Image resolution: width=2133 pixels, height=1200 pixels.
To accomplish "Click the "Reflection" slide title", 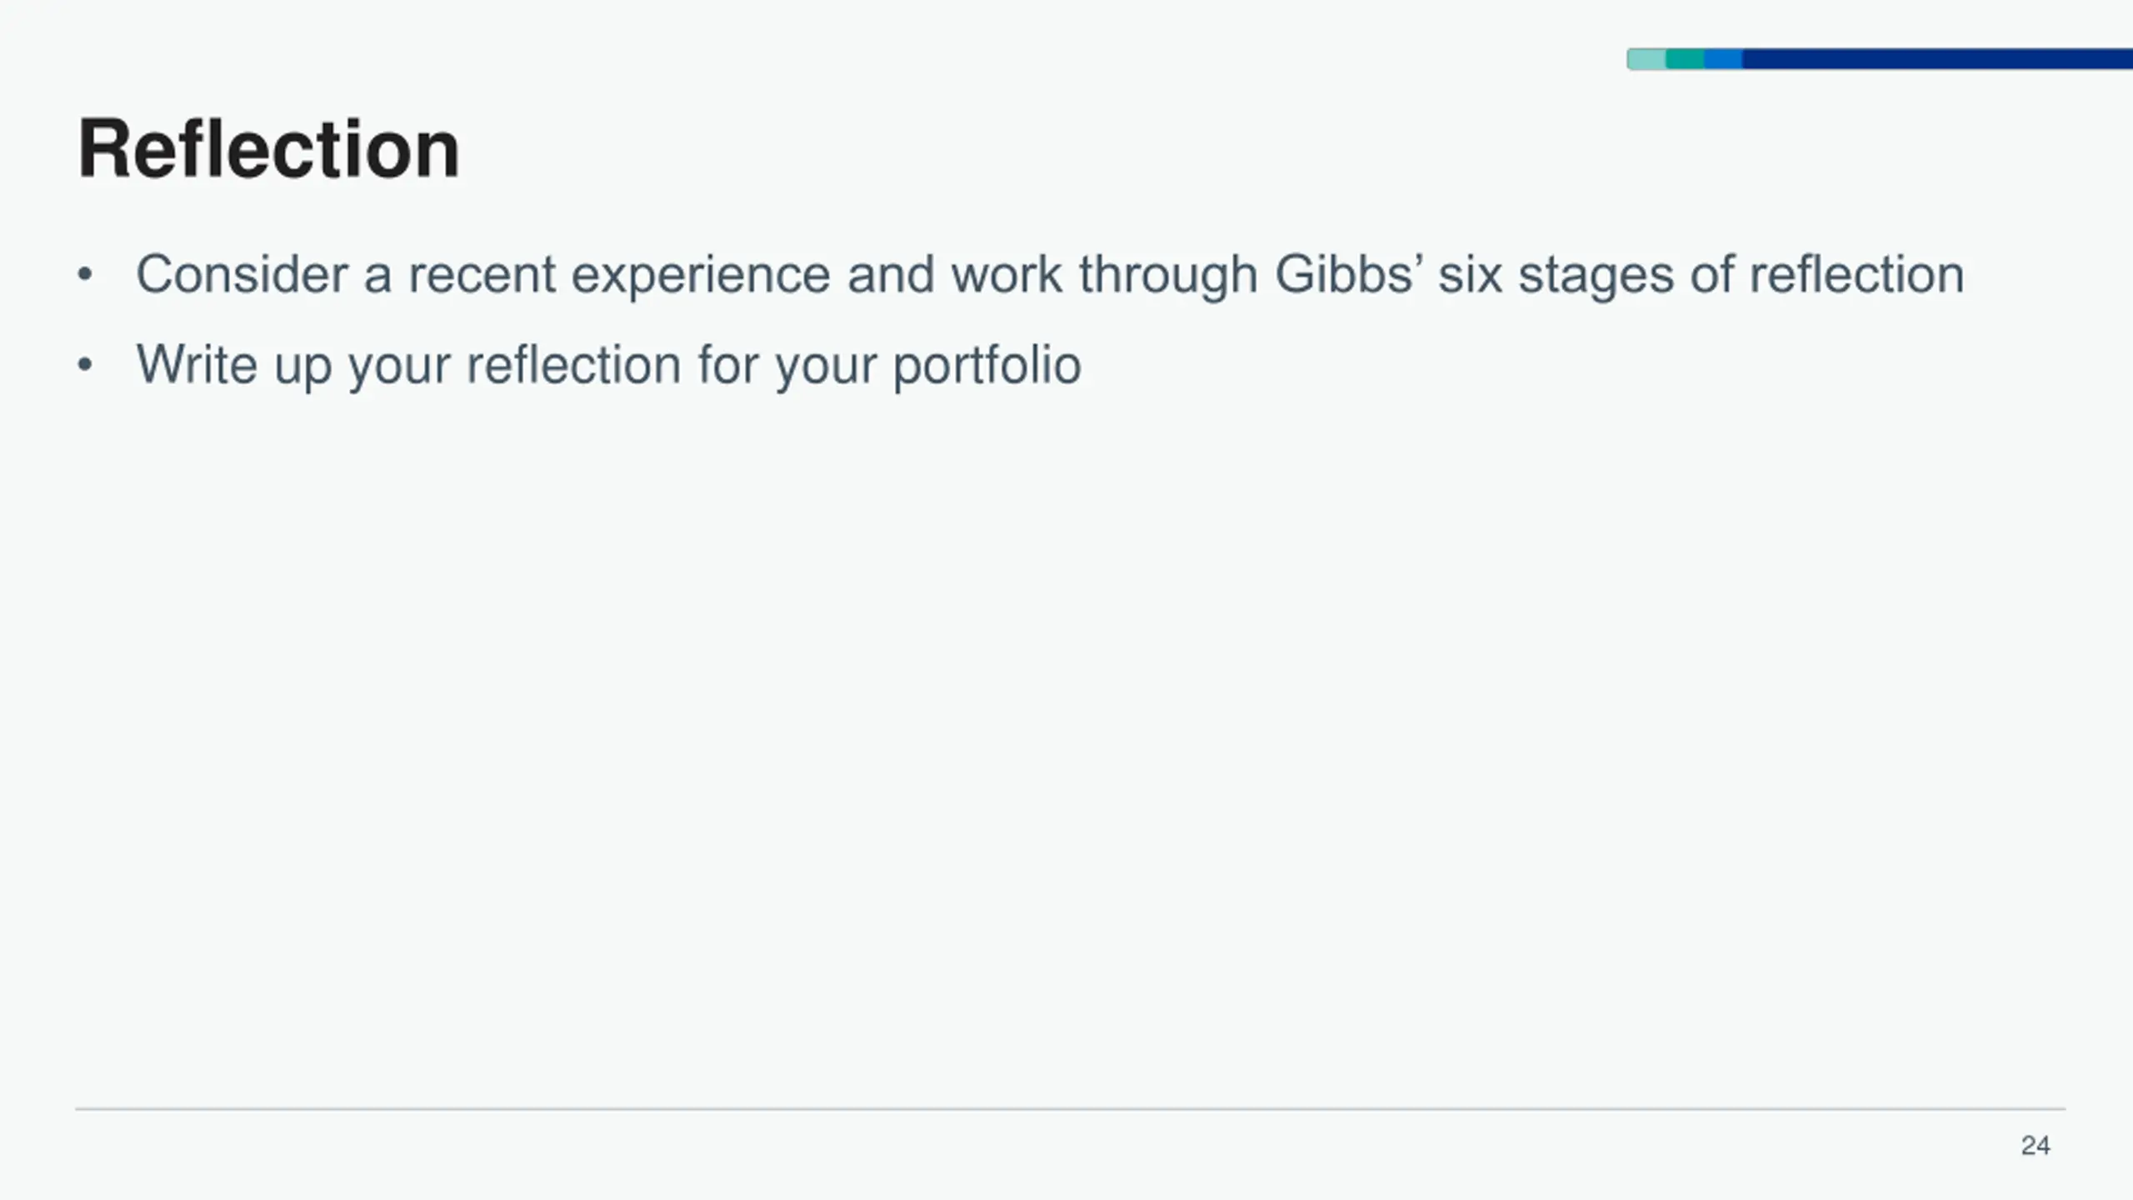I will pyautogui.click(x=268, y=149).
